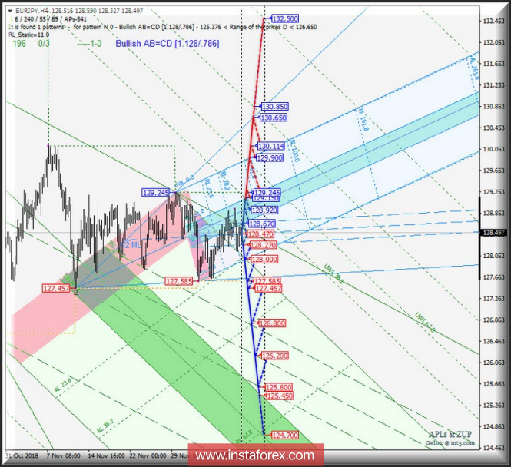Click the 126.463 price scale value
Image resolution: width=511 pixels, height=467 pixels.
(x=494, y=341)
